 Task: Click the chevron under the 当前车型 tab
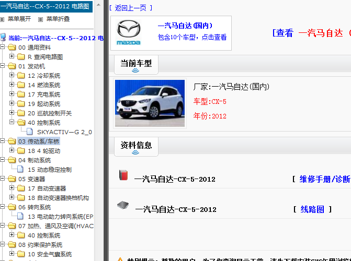(x=135, y=70)
